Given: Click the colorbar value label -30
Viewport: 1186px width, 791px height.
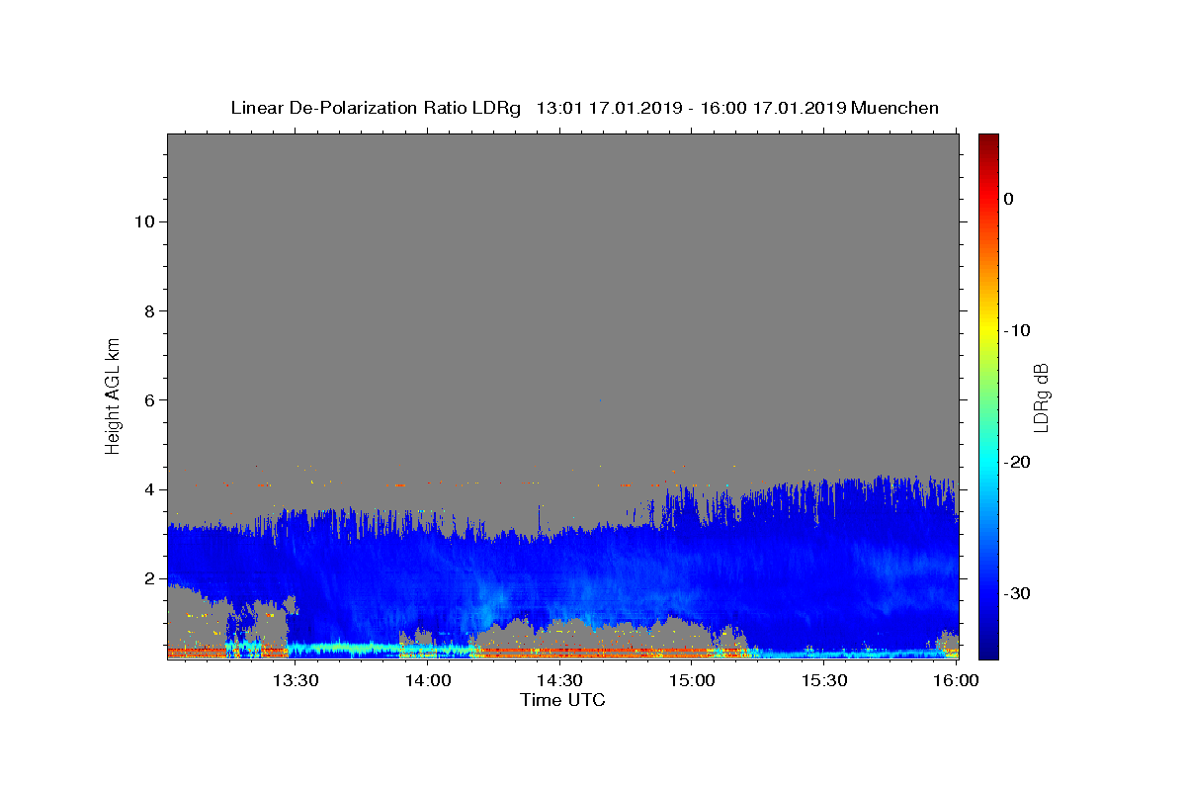Looking at the screenshot, I should (1017, 593).
